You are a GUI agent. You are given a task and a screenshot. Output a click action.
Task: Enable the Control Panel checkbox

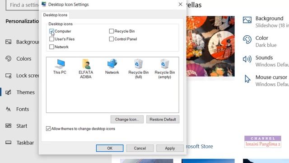[x=112, y=39]
